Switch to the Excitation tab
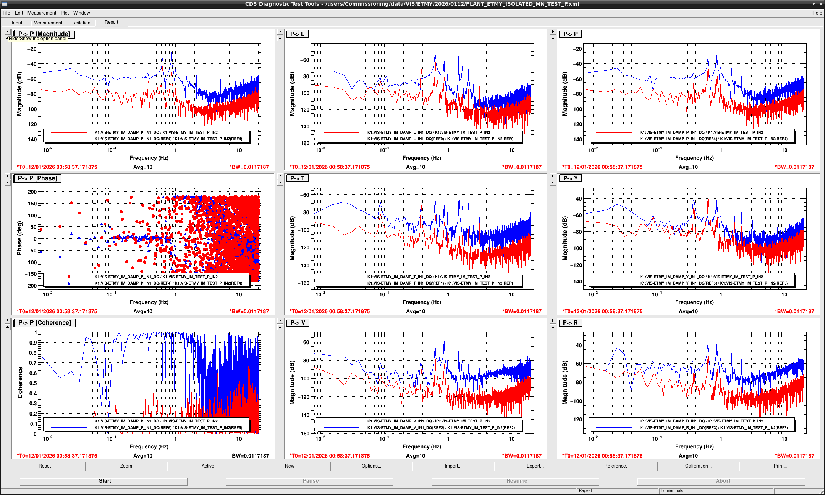 tap(80, 23)
